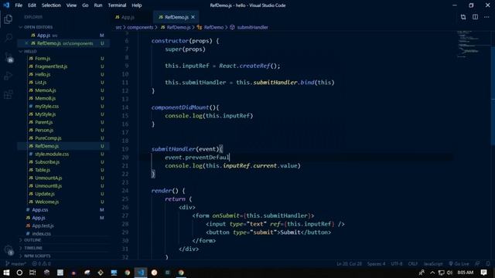Open the Extensions view icon
Viewport: 495px width, 278px height.
(x=9, y=94)
